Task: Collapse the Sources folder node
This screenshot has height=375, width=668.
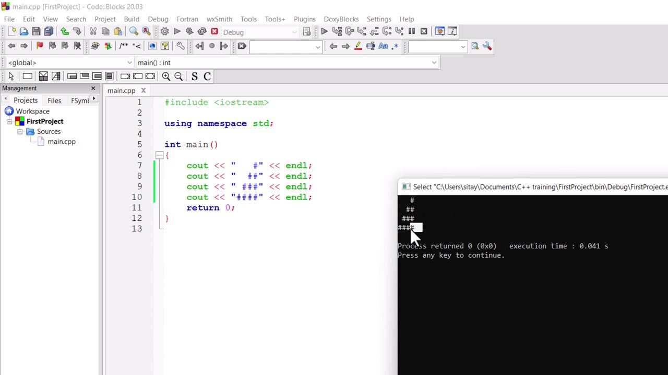Action: click(x=20, y=132)
